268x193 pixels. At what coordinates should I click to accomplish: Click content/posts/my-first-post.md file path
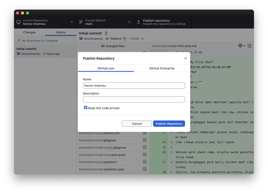[174, 46]
